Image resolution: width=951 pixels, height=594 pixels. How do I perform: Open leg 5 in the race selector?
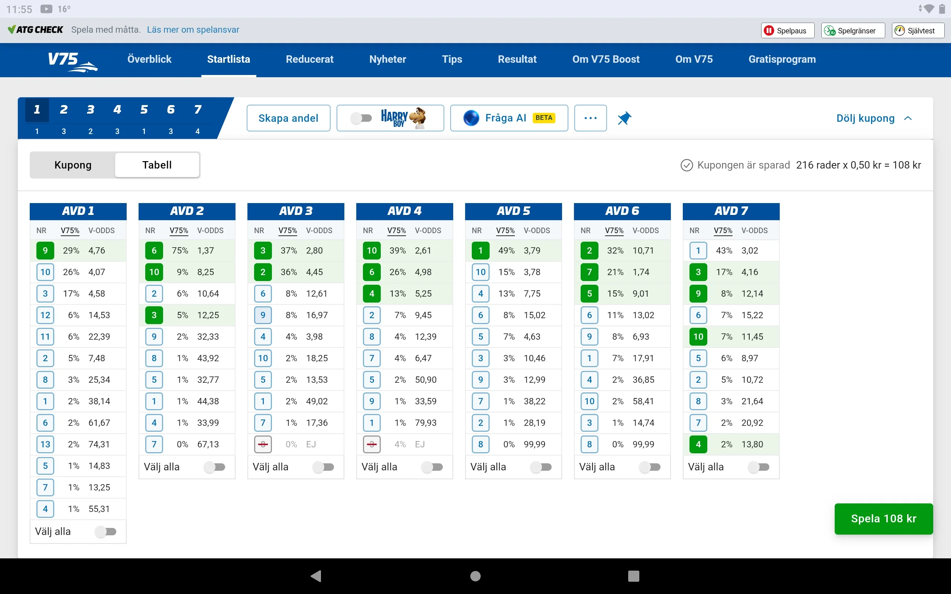click(x=144, y=110)
